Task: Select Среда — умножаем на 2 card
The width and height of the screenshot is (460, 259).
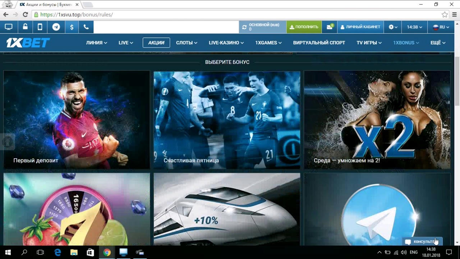Action: point(377,120)
